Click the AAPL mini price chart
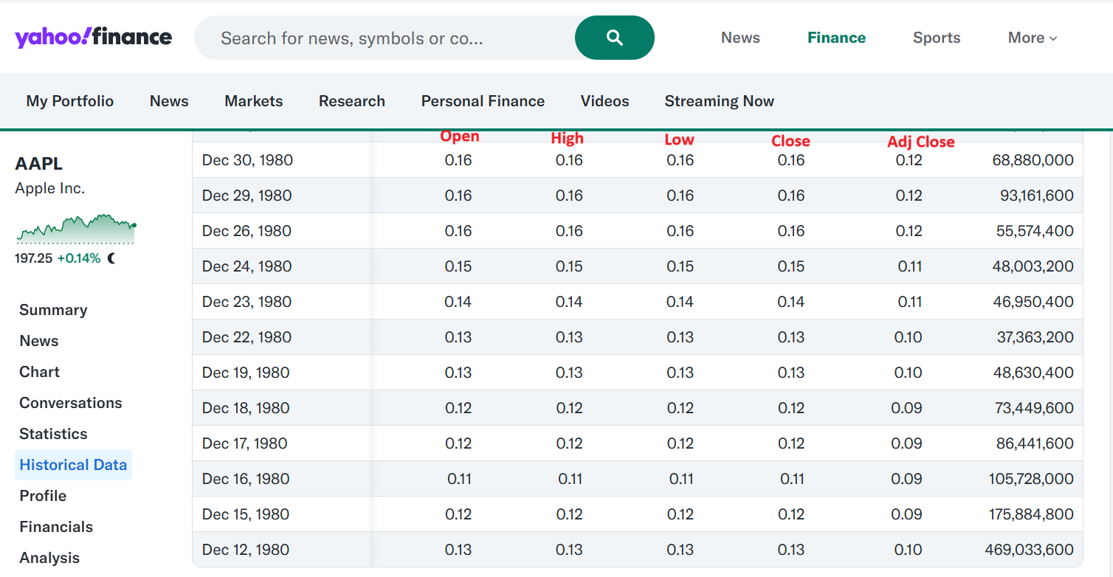The width and height of the screenshot is (1113, 577). (x=76, y=229)
